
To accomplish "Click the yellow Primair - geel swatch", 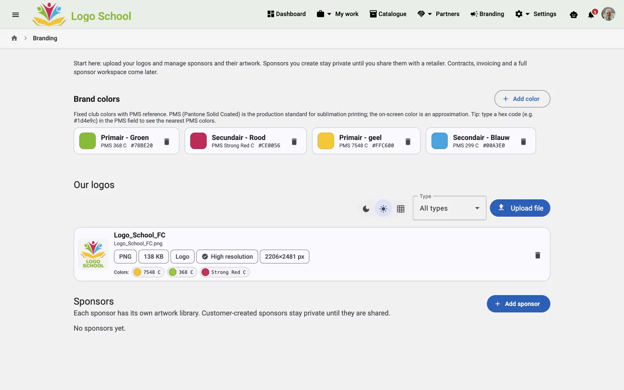I will pyautogui.click(x=326, y=141).
